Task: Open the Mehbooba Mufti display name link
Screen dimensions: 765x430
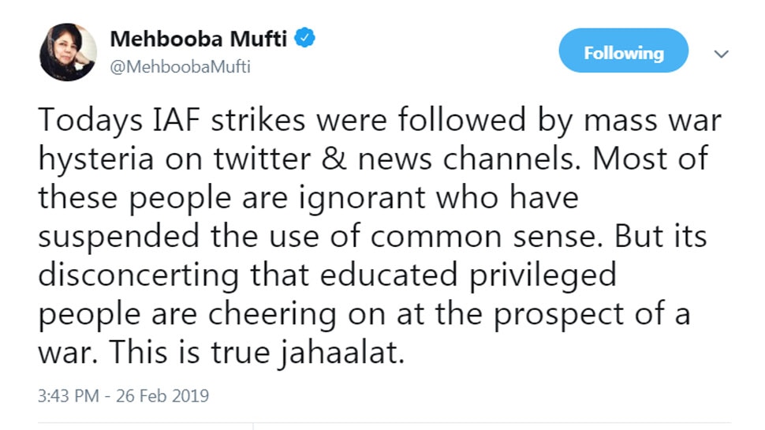Action: pos(199,39)
